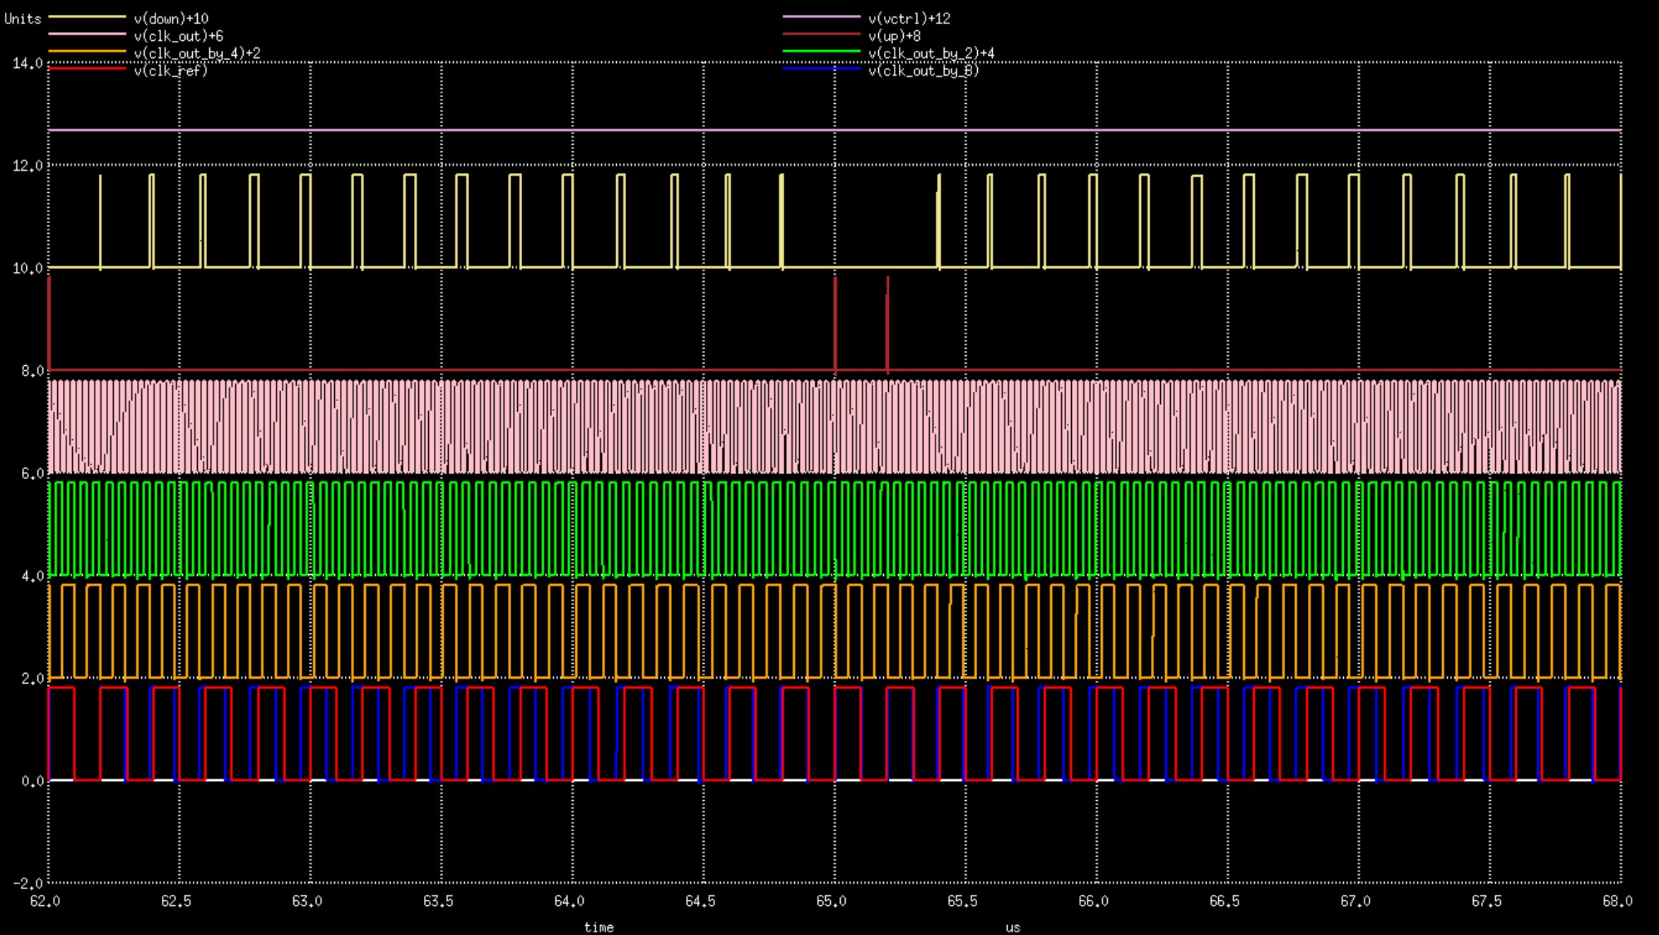Click the 68.0 tick on the time axis
Screen dimensions: 1659x935
tap(1617, 901)
